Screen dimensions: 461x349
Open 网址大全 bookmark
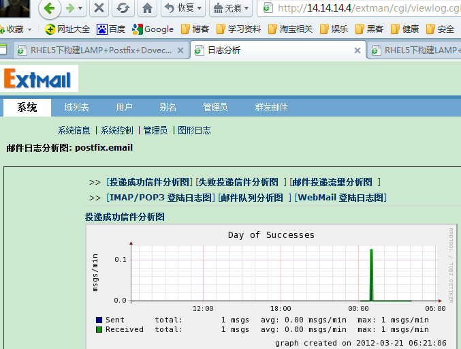[x=67, y=29]
